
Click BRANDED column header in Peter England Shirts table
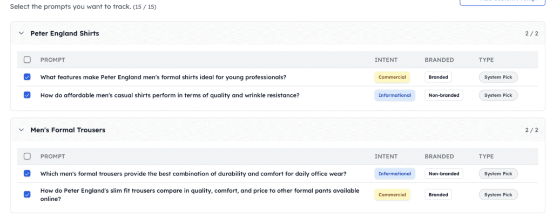[x=439, y=60]
